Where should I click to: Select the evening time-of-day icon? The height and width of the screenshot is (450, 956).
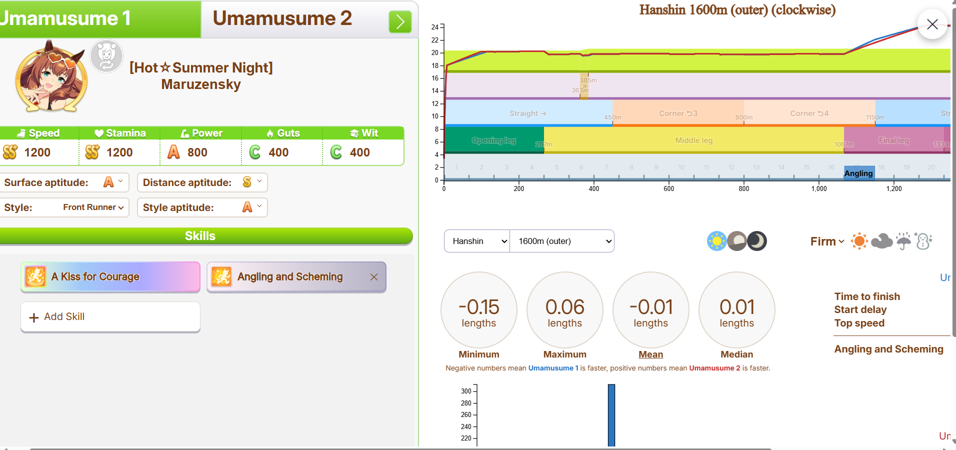click(x=737, y=241)
